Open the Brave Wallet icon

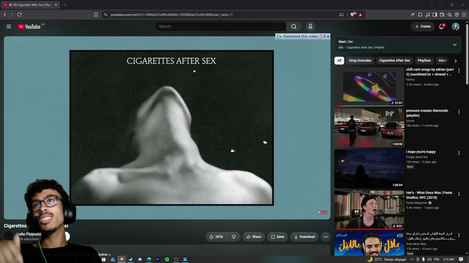click(x=442, y=15)
